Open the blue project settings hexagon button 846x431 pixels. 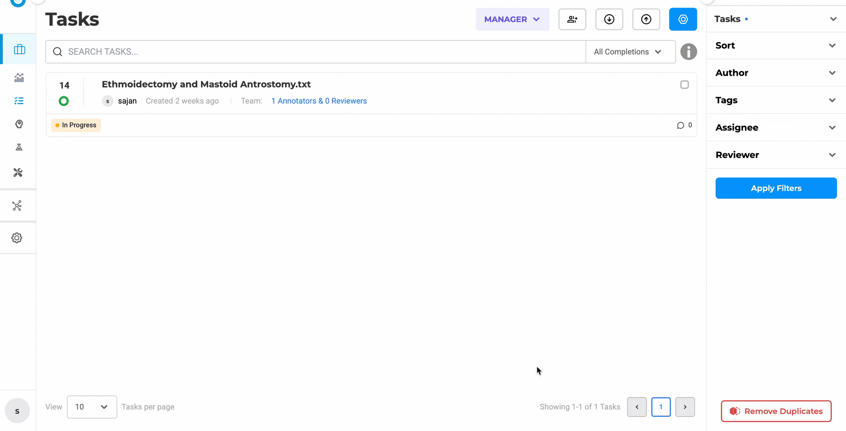683,19
